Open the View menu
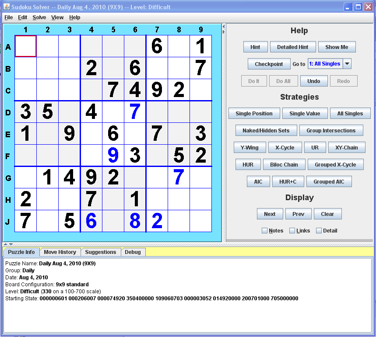 click(57, 17)
